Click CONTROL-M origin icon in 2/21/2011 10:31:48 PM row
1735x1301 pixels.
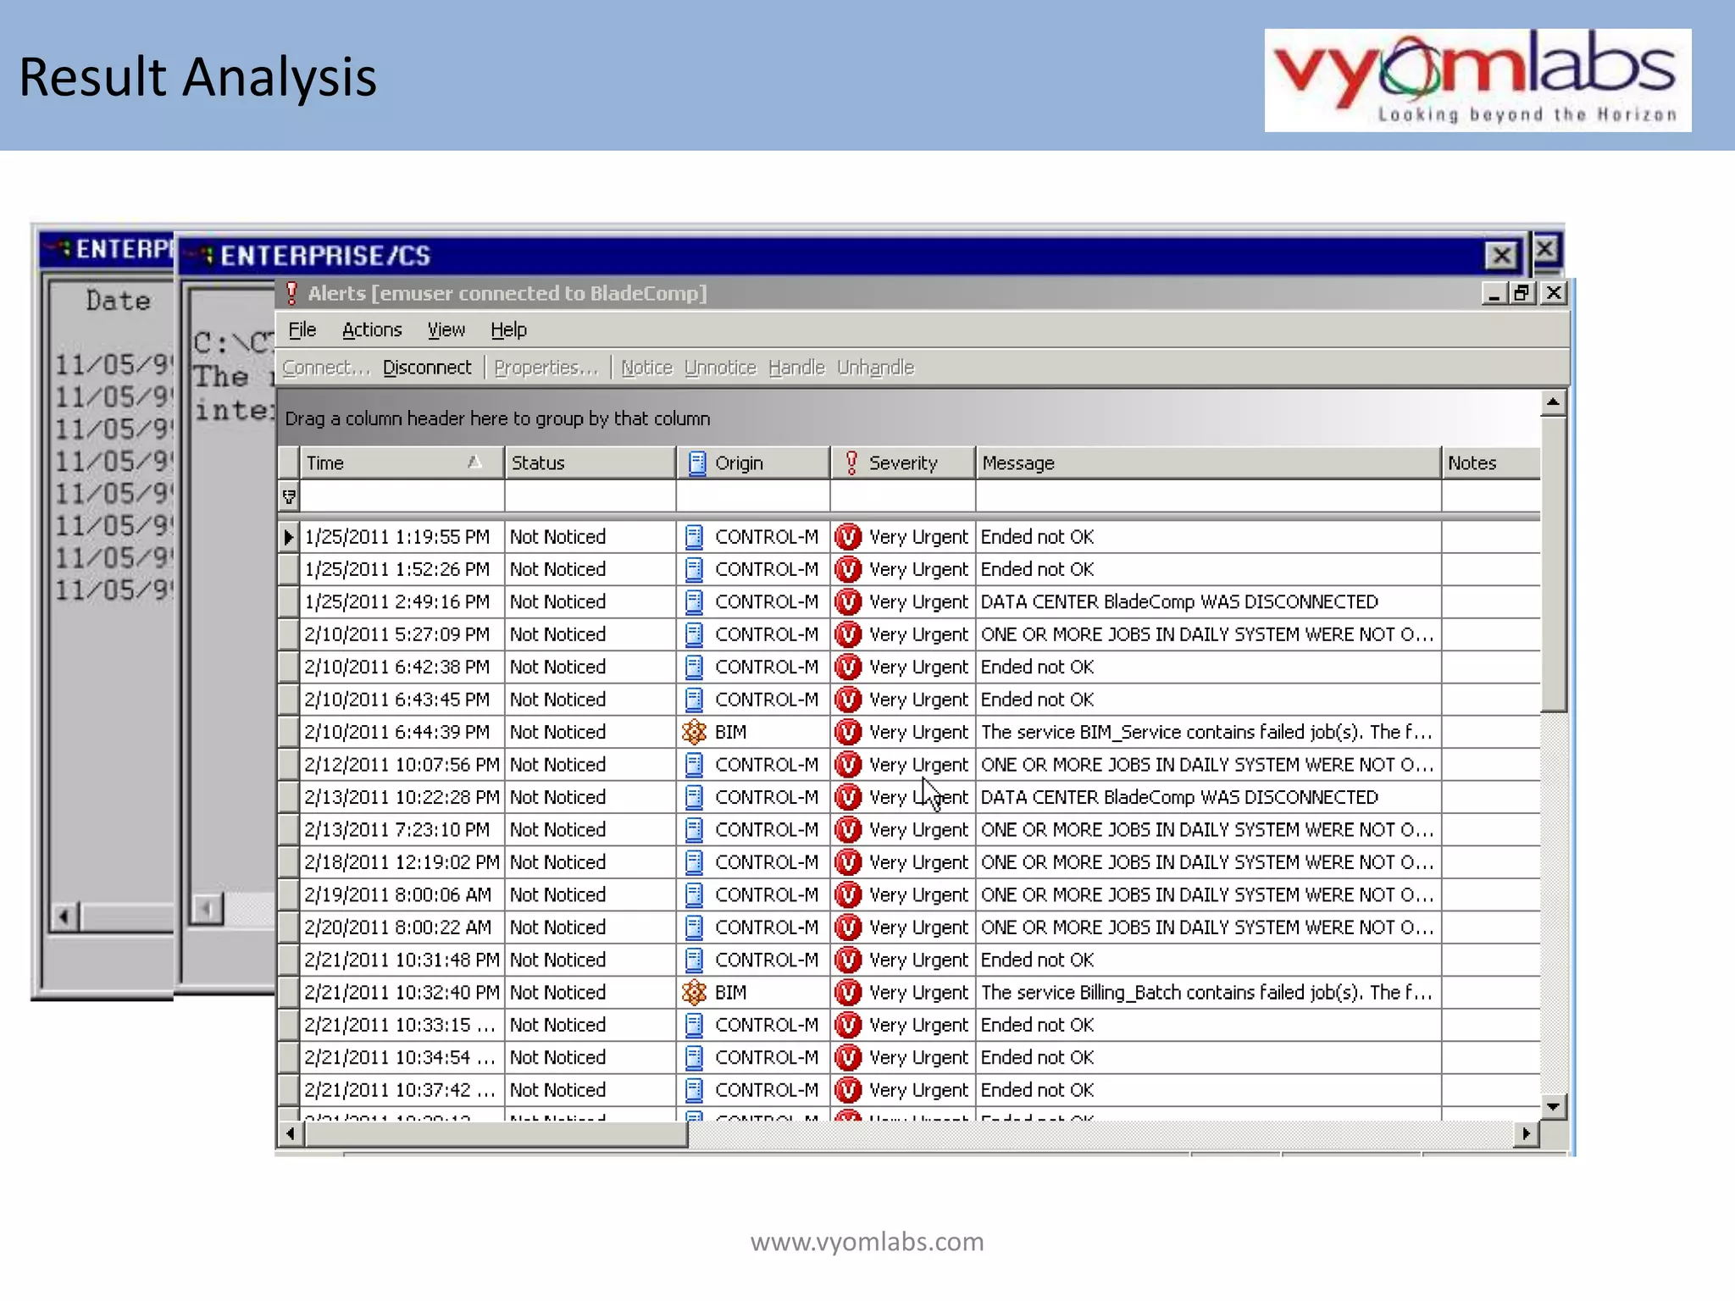click(694, 960)
